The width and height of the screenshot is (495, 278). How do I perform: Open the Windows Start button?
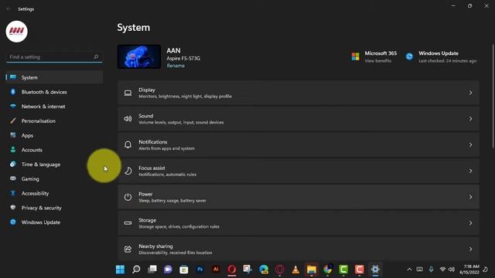[x=120, y=270]
